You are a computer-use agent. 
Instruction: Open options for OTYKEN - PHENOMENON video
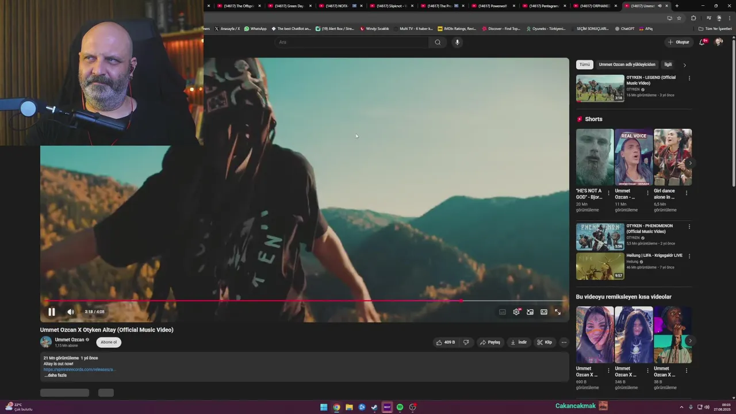689,227
